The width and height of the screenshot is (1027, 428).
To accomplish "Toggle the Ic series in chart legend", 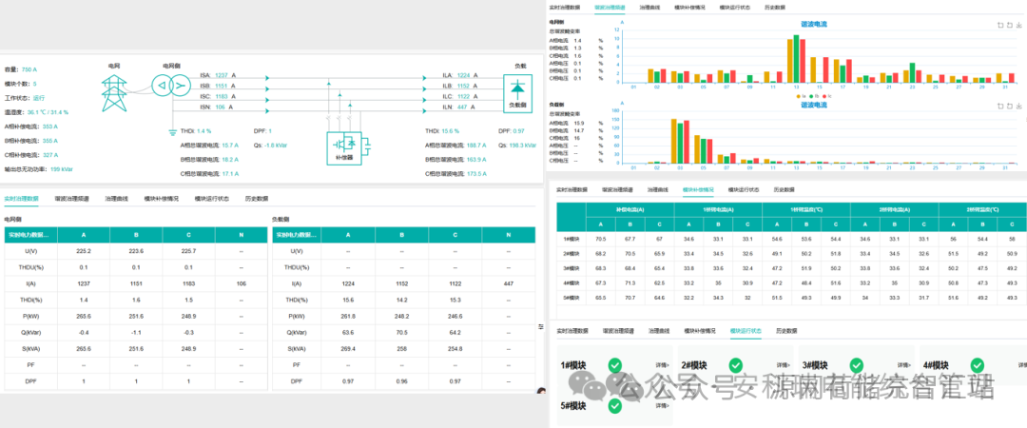I will [826, 96].
